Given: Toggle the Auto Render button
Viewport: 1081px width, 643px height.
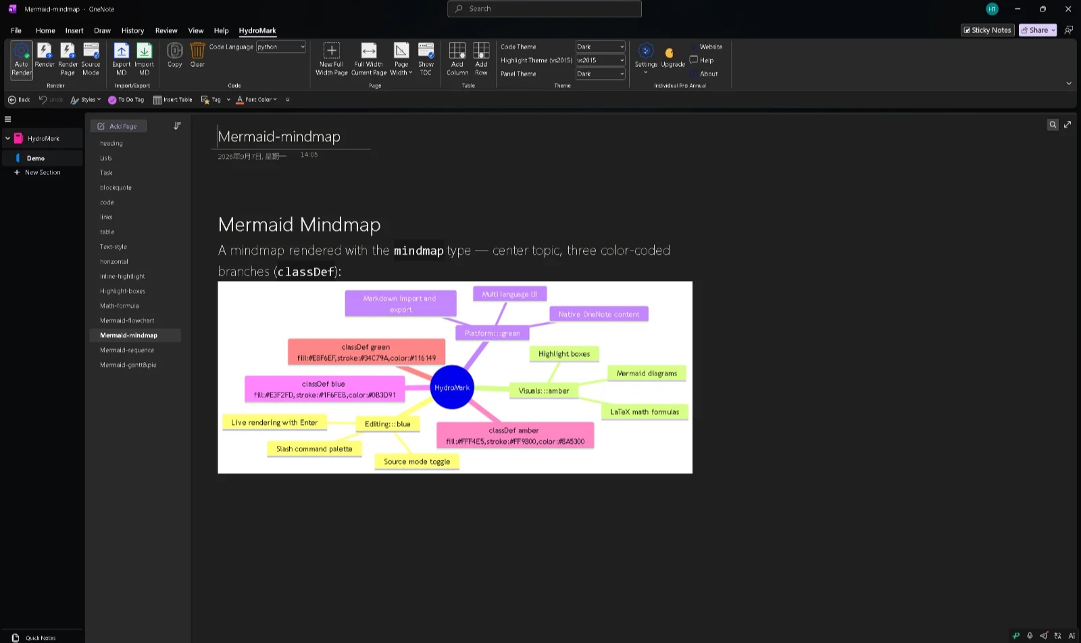Looking at the screenshot, I should click(22, 59).
